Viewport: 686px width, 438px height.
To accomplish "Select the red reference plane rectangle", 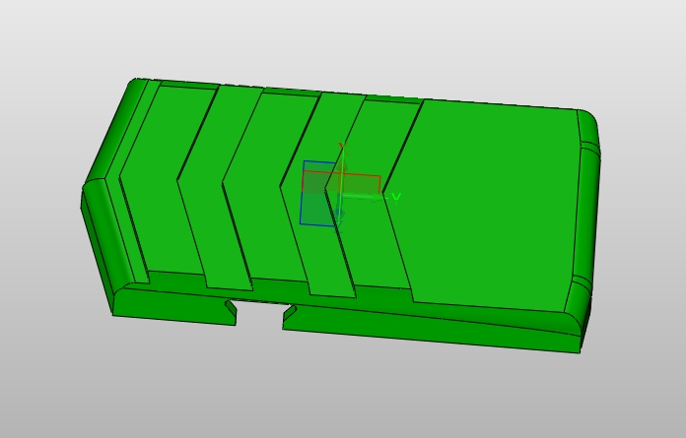I will (341, 182).
